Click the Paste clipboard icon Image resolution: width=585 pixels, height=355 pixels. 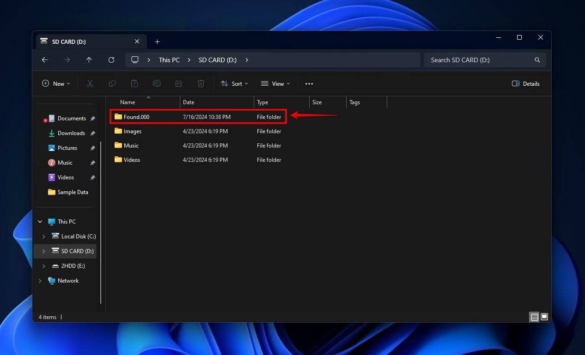pos(134,83)
